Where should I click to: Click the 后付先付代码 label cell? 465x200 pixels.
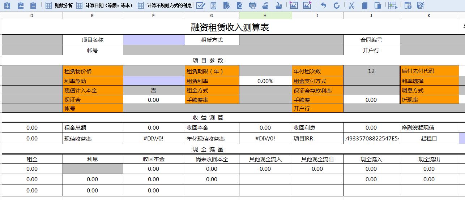(x=429, y=71)
